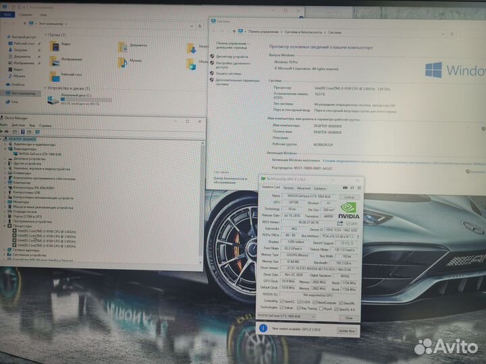Open the GPU-Z hamburger menu
This screenshot has width=486, height=364.
[359, 188]
